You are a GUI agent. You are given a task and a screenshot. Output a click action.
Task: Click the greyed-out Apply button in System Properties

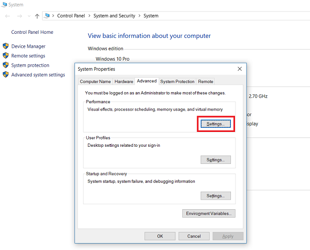click(x=228, y=236)
